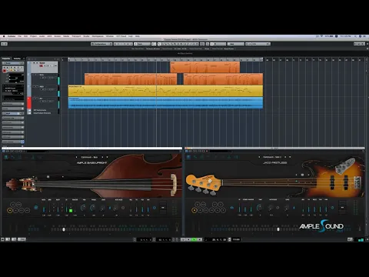The width and height of the screenshot is (369, 277).
Task: Click the yellow highlighted articulation circle in Upright
Action: coord(10,211)
